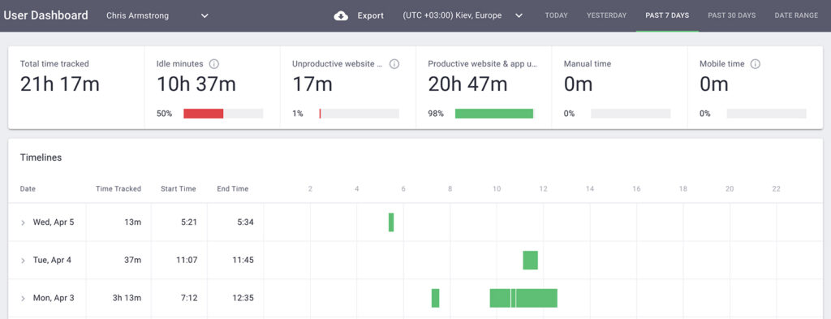Open the Kiev, Europe timezone dropdown

(463, 15)
